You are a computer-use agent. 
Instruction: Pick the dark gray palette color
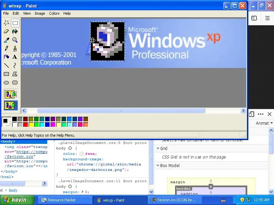click(20, 119)
